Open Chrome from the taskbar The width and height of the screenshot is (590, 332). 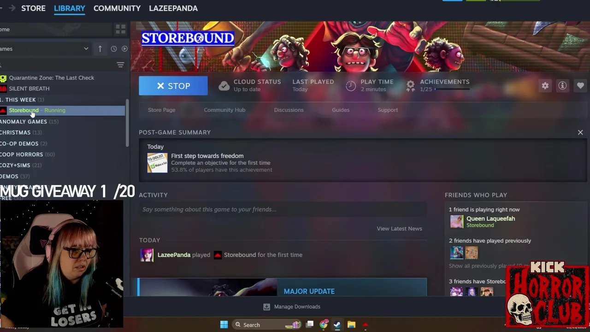[324, 325]
